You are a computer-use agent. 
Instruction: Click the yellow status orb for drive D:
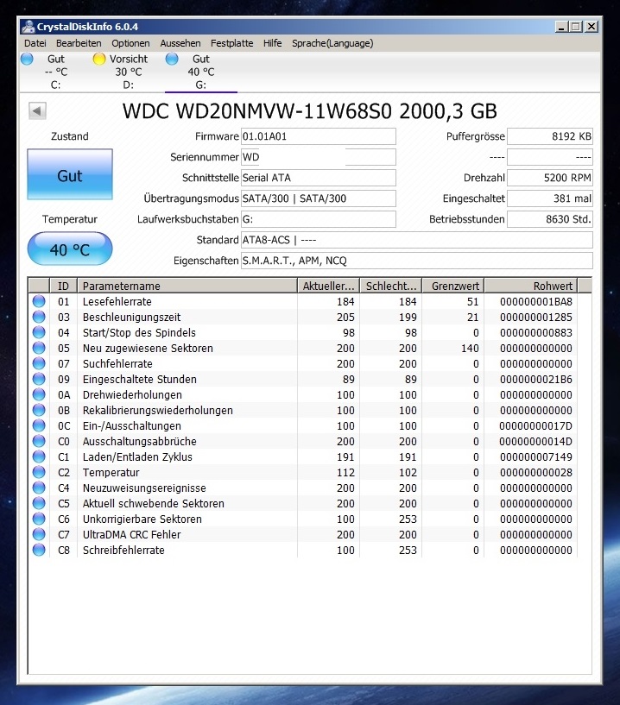pyautogui.click(x=99, y=59)
